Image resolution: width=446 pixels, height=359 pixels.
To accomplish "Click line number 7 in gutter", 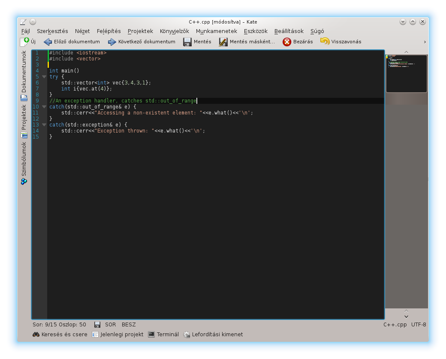I will pos(37,89).
